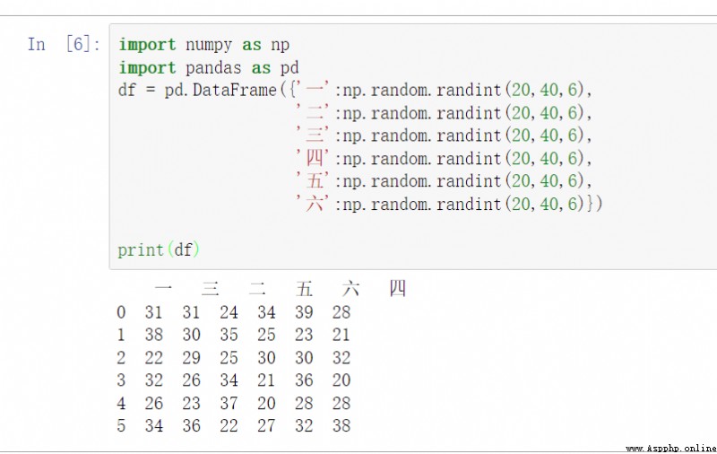The width and height of the screenshot is (717, 454).
Task: Click value 37 in output row 4
Action: (x=229, y=403)
